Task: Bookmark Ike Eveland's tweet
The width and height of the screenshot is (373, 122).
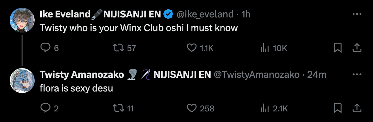Action: [338, 48]
